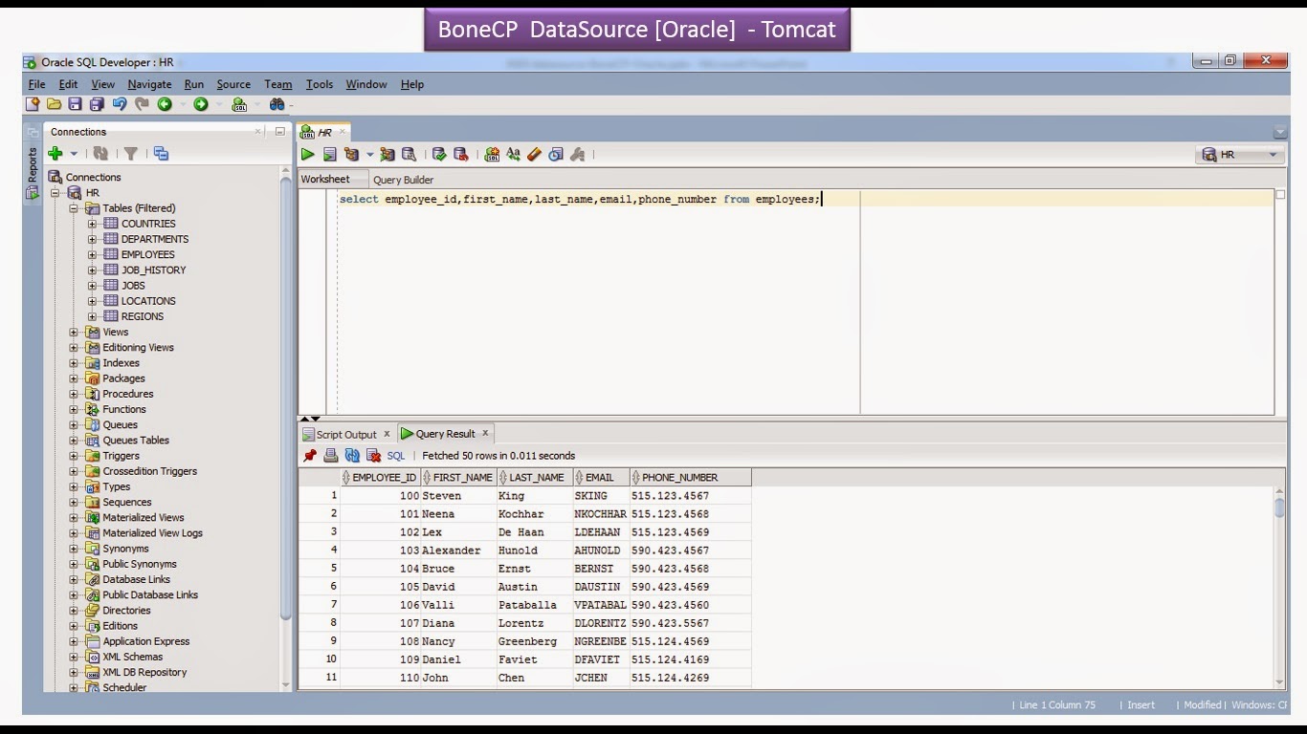Click the Run Script icon
Screen dimensions: 1307x734
[x=329, y=154]
